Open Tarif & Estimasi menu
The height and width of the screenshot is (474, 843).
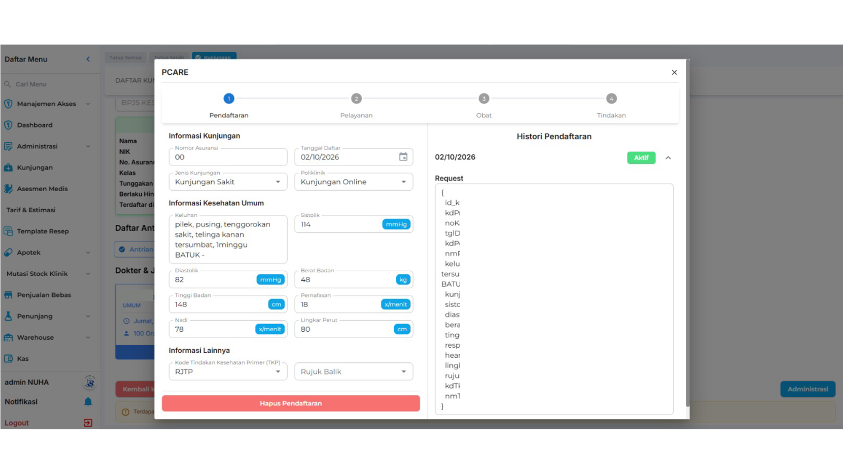pyautogui.click(x=31, y=210)
